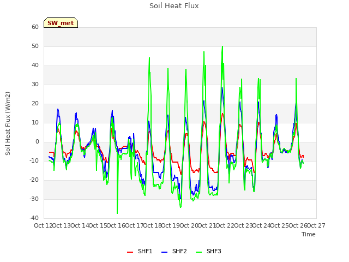Click the y-axis tick value -40
The image size is (349, 262).
click(34, 218)
